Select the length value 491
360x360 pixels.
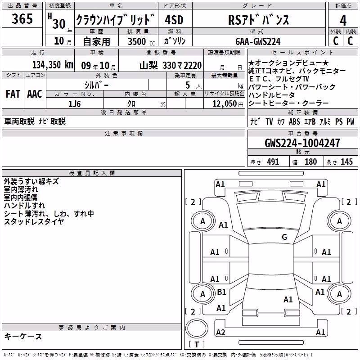tap(273, 162)
